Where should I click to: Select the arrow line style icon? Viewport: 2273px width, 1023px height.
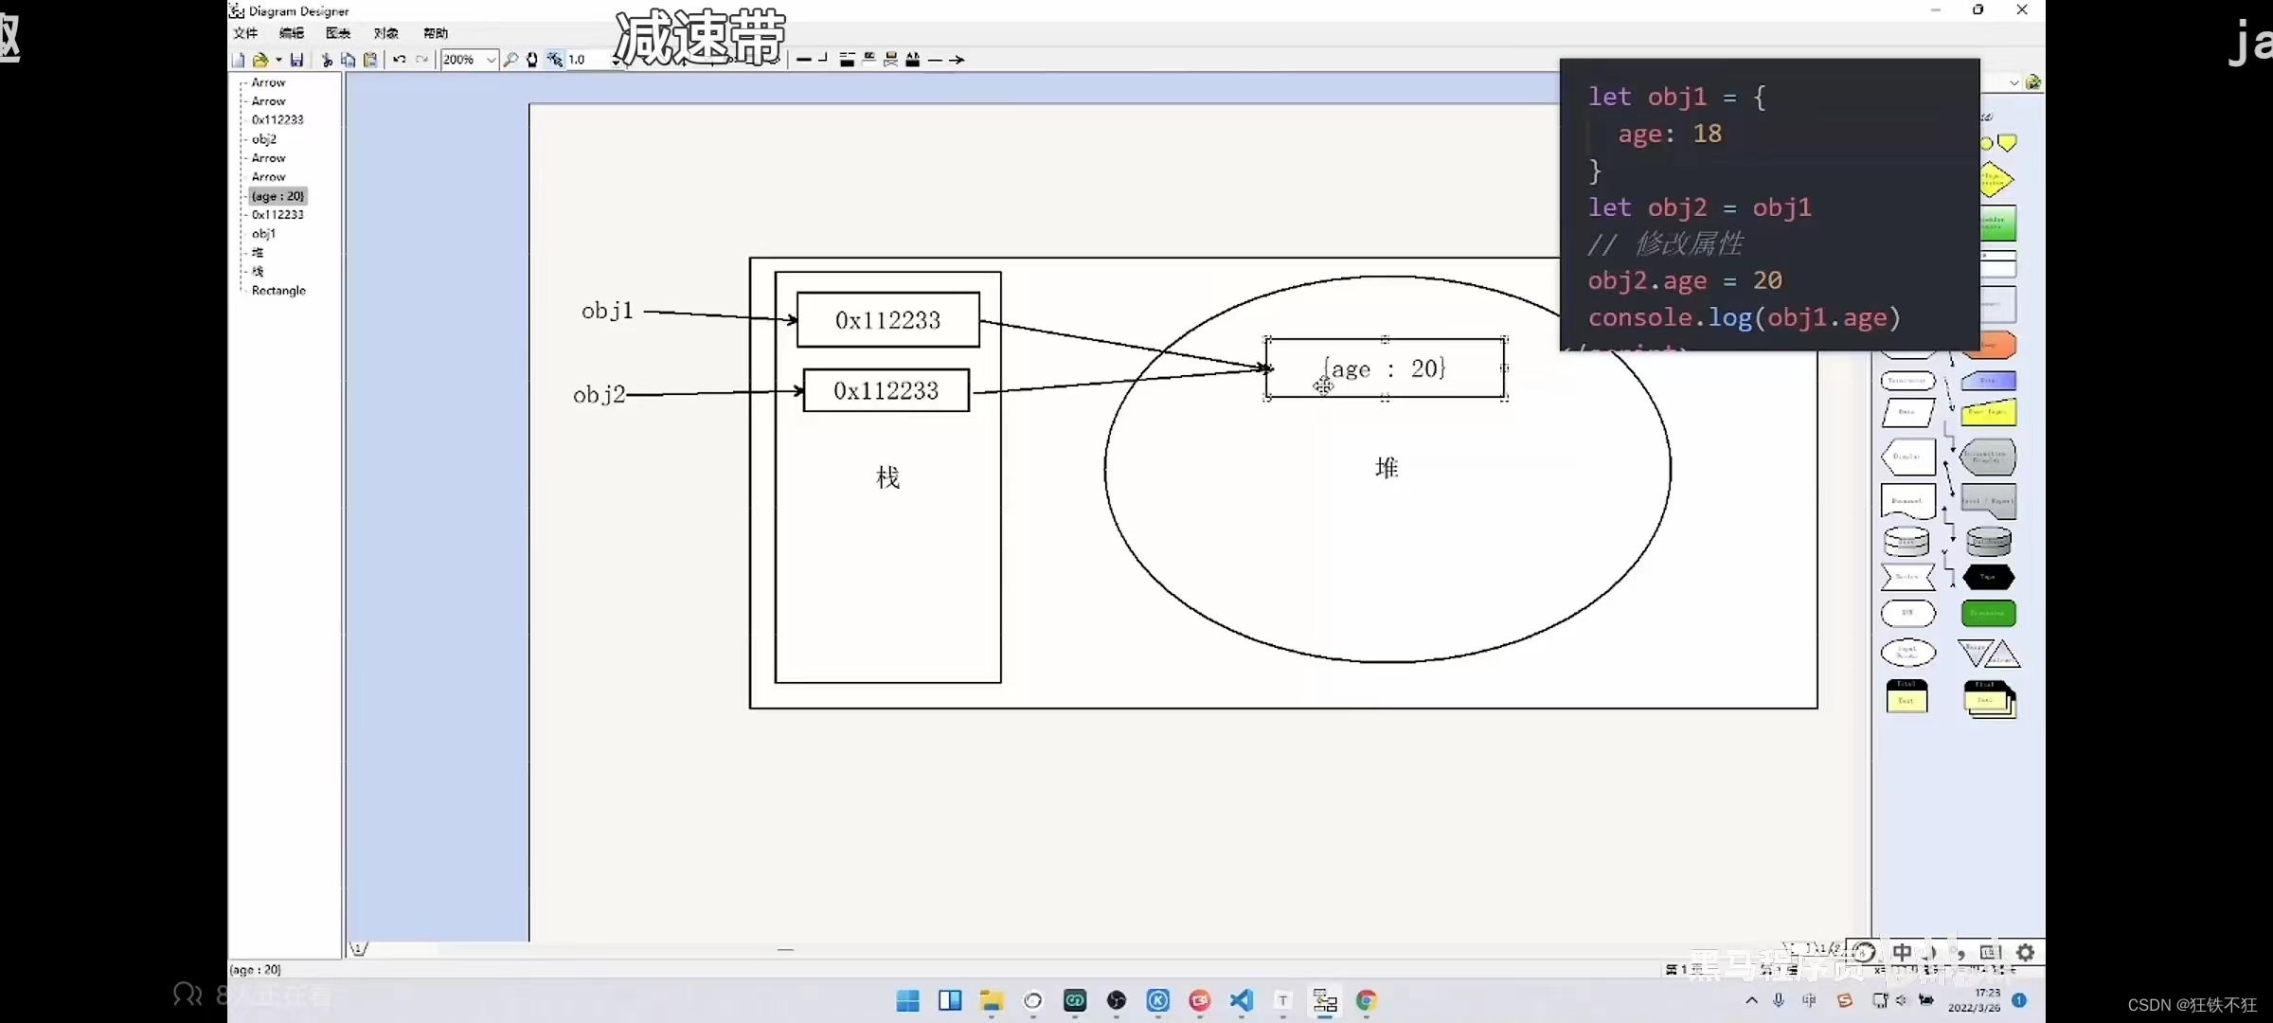click(957, 60)
